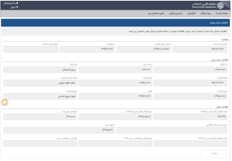Click the نمایش ردیف پیمان page title
Image resolution: width=232 pixels, height=161 pixels.
pos(219,23)
